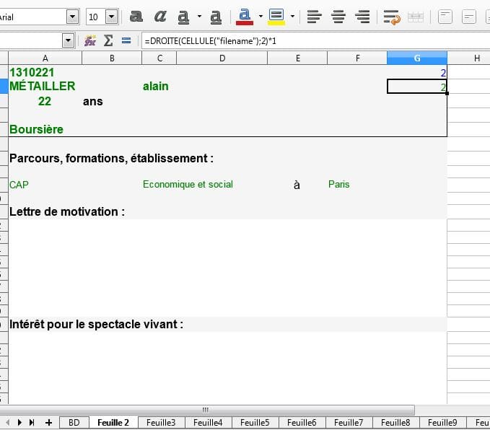Select column F header

[x=357, y=58]
